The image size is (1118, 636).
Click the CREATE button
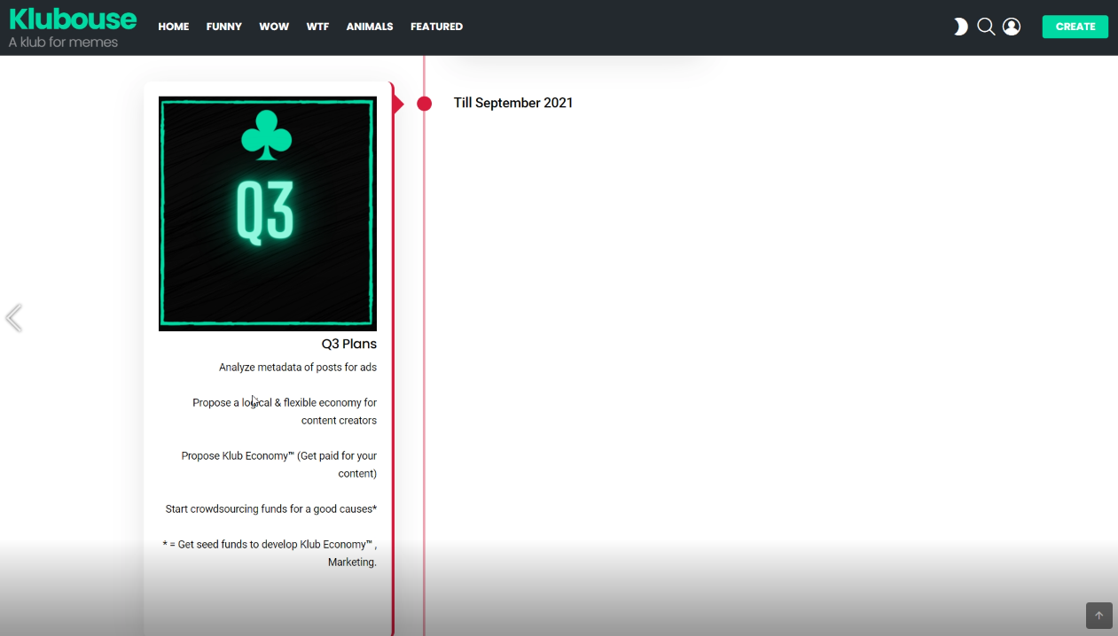1075,27
